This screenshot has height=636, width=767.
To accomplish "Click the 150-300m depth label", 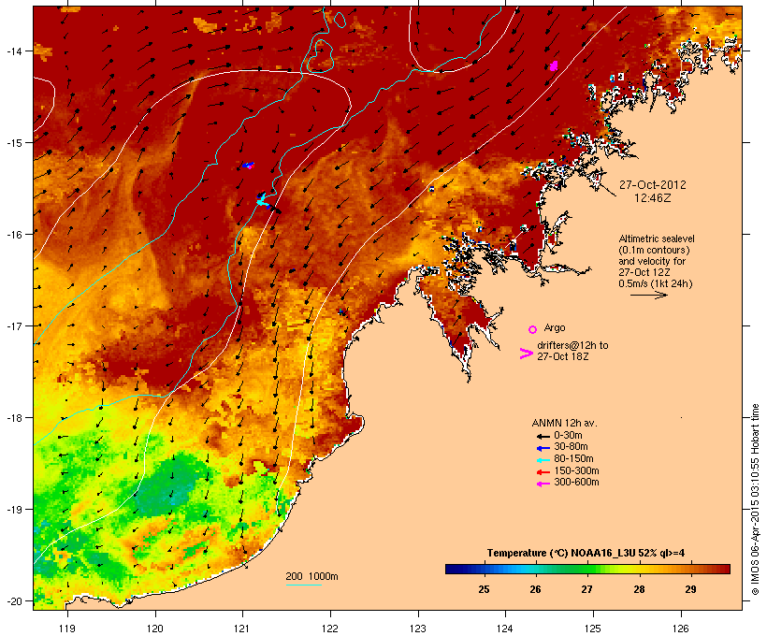I will click(576, 470).
